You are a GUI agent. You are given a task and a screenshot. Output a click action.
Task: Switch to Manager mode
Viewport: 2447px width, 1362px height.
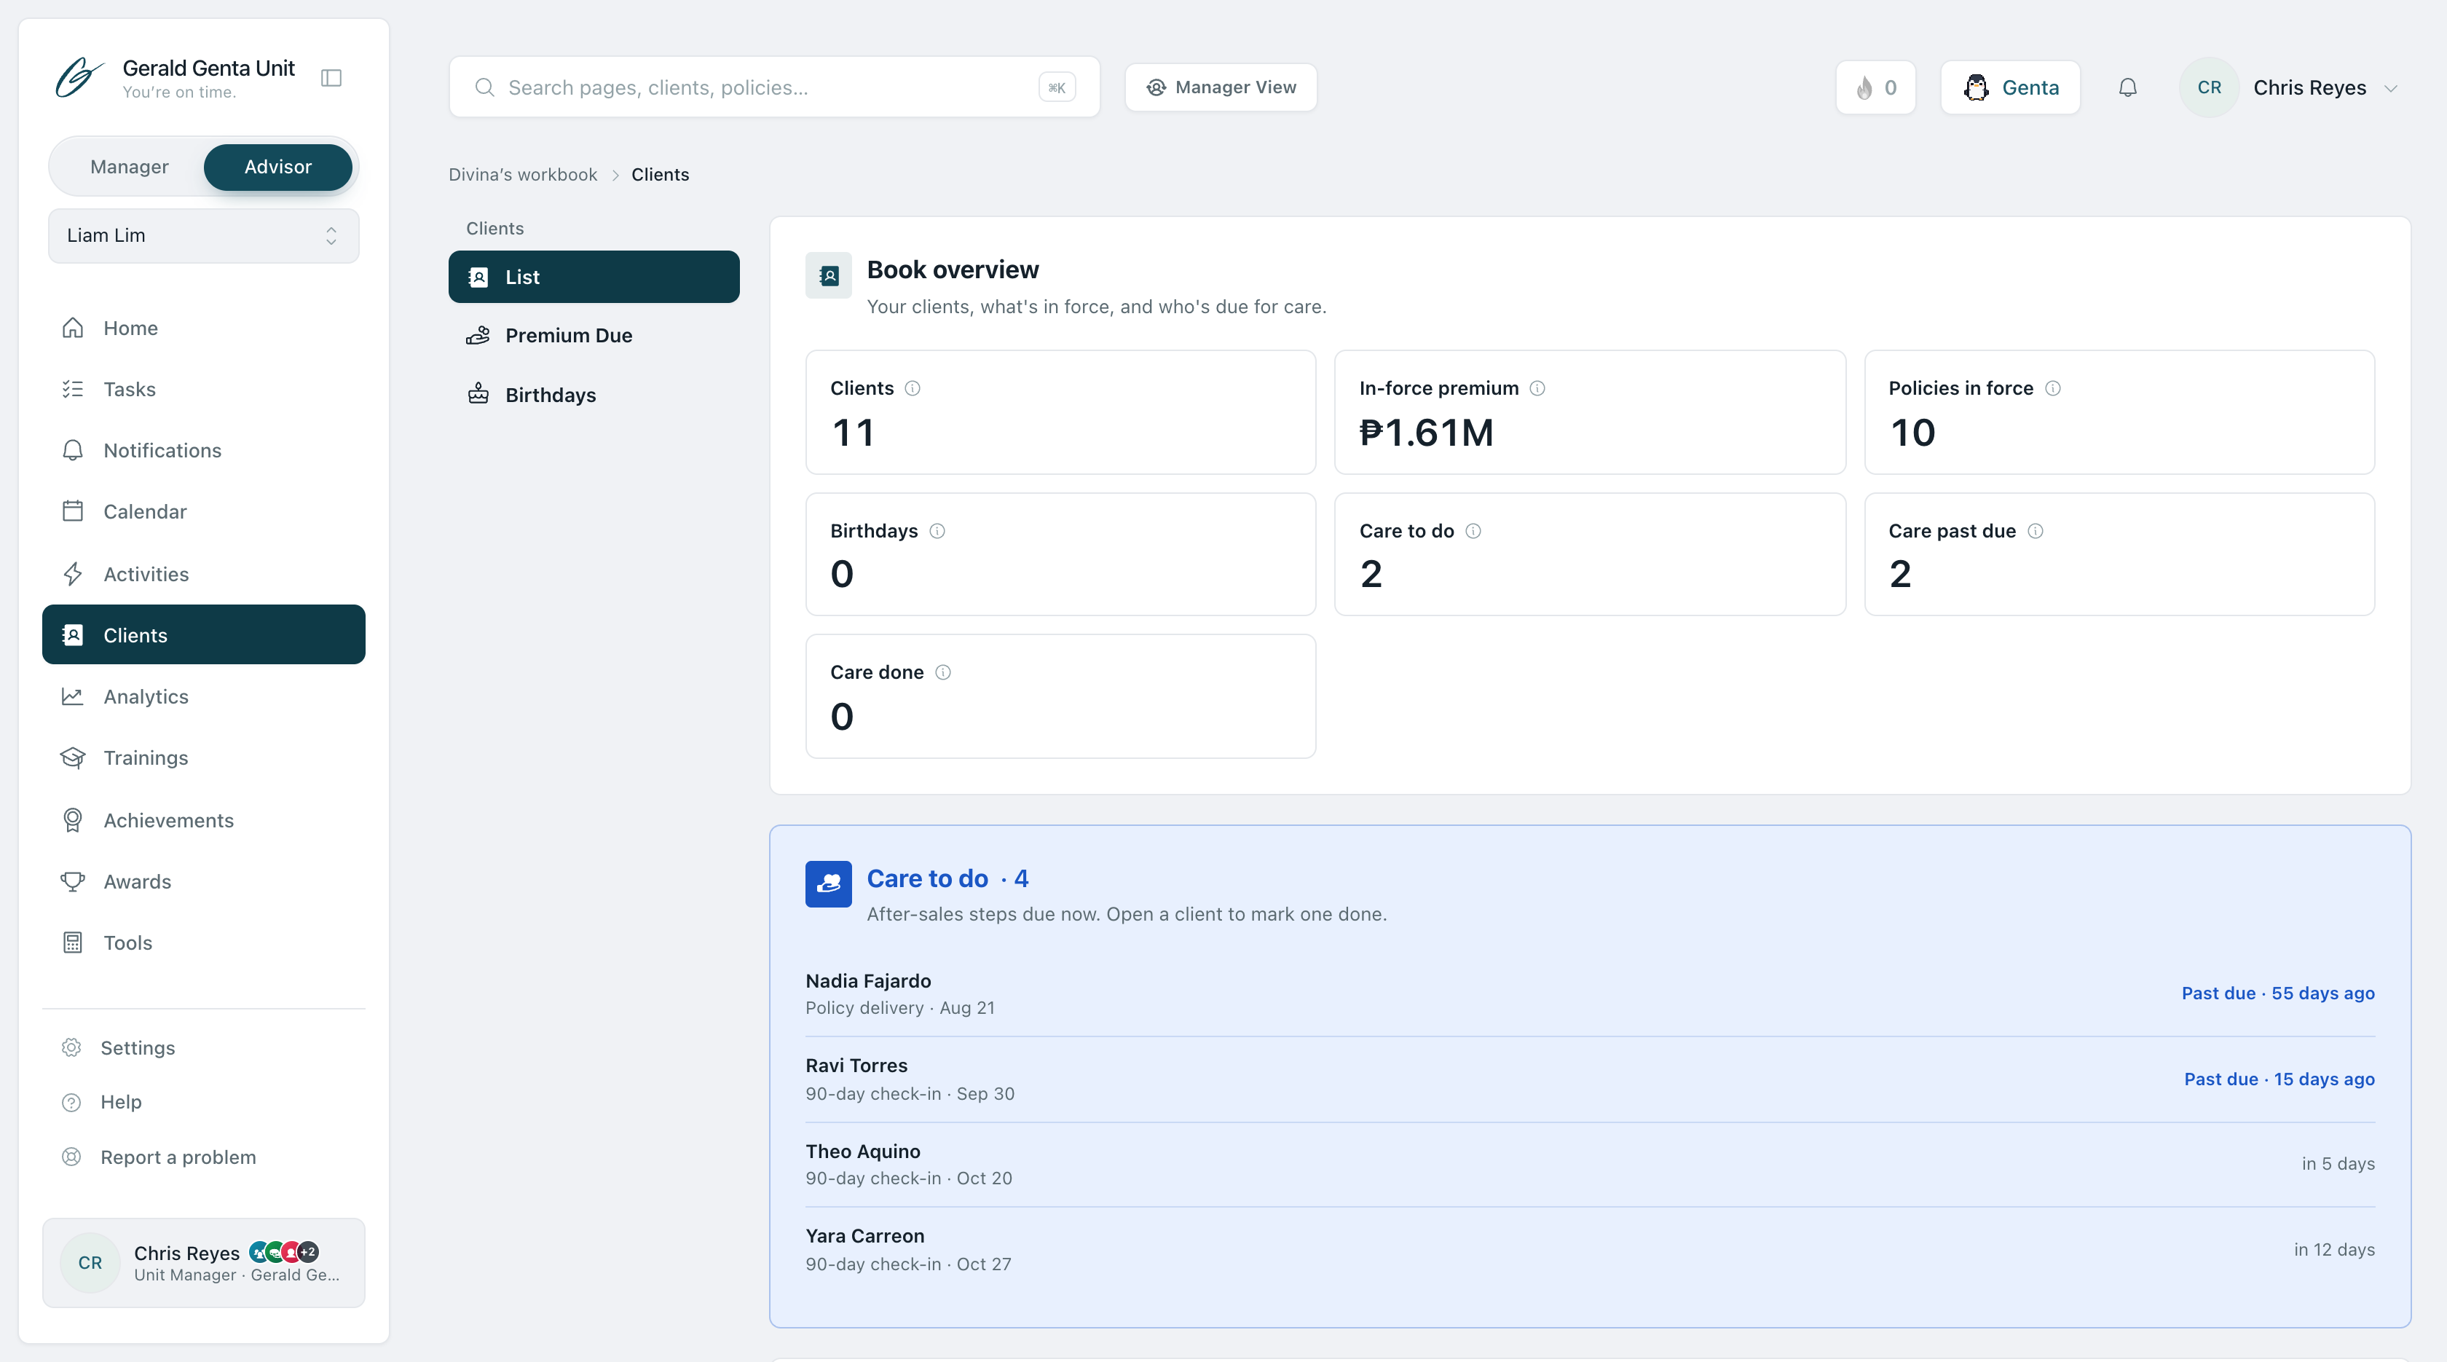129,168
